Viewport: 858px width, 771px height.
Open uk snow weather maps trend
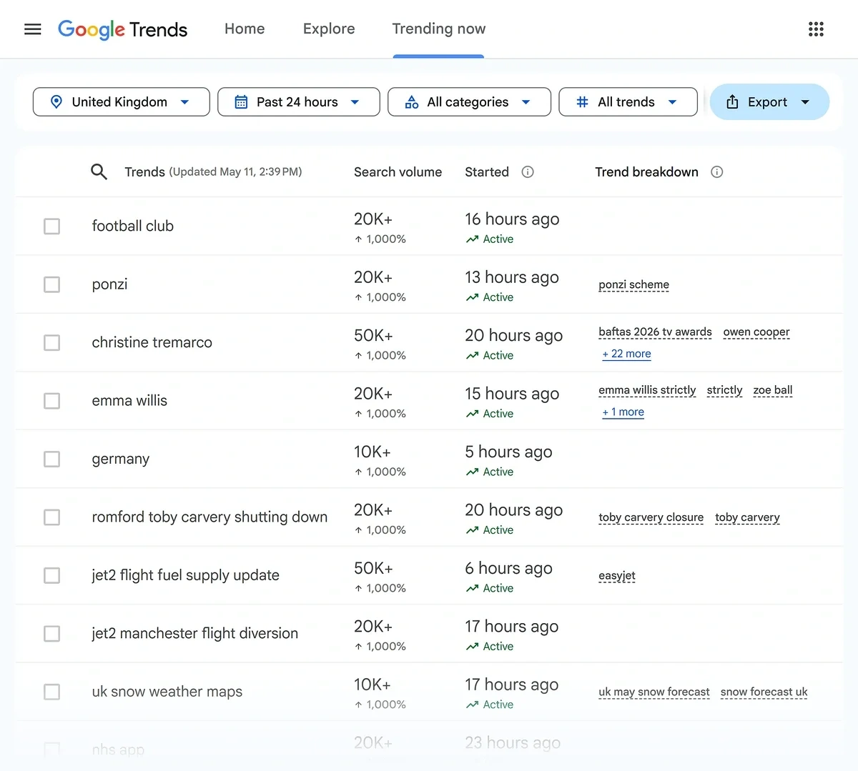click(x=167, y=692)
